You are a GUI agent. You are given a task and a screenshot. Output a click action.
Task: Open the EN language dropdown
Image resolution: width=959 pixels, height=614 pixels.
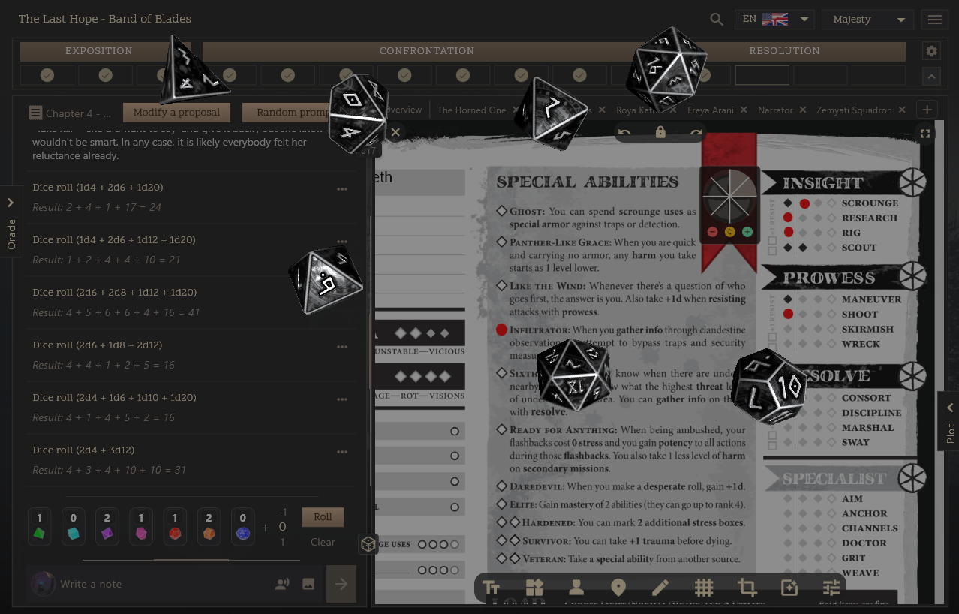coord(774,20)
